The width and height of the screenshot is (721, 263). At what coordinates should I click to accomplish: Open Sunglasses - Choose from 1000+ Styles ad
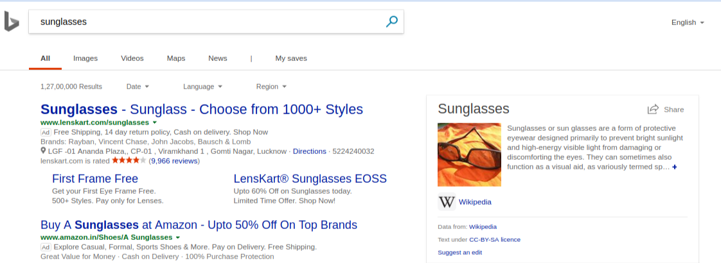tap(202, 109)
